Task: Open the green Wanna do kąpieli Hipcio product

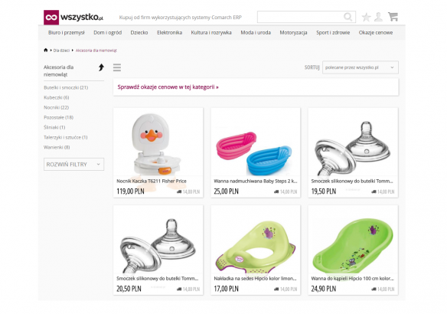Action: pos(353,250)
